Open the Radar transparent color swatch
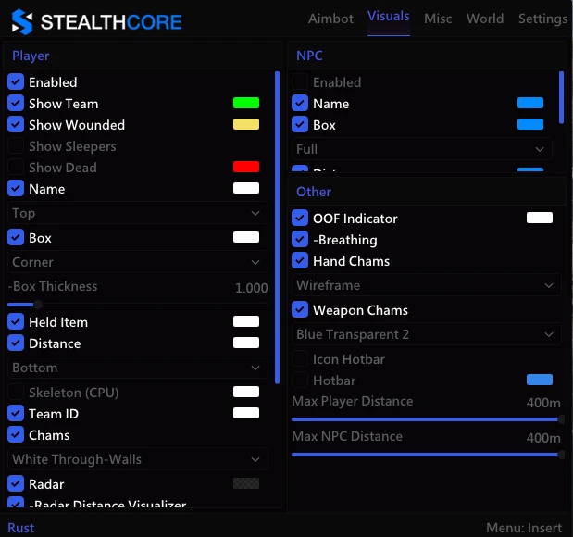The width and height of the screenshot is (573, 537). pos(246,483)
